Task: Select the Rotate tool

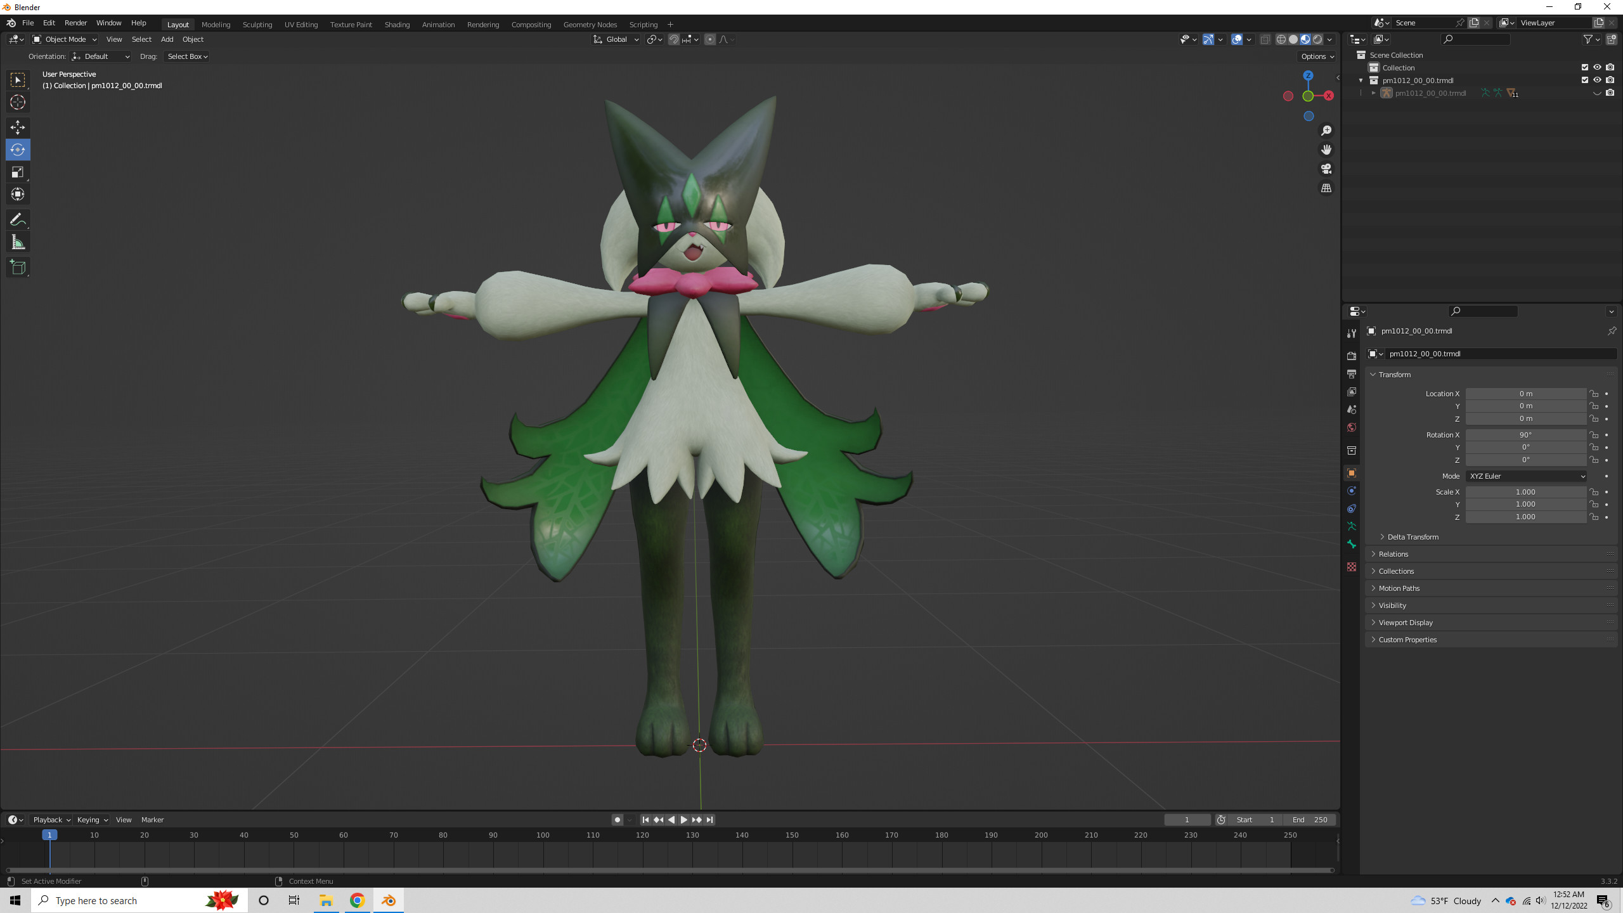Action: tap(18, 150)
